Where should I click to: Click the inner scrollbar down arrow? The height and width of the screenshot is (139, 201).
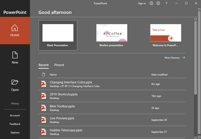click(195, 138)
